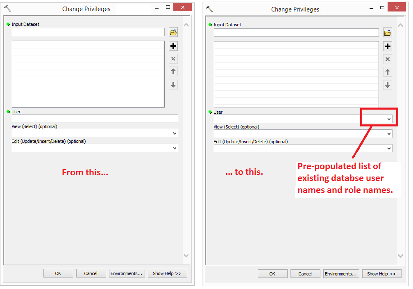This screenshot has width=413, height=289.
Task: Open the right dialog's browse folder icon
Action: (387, 32)
